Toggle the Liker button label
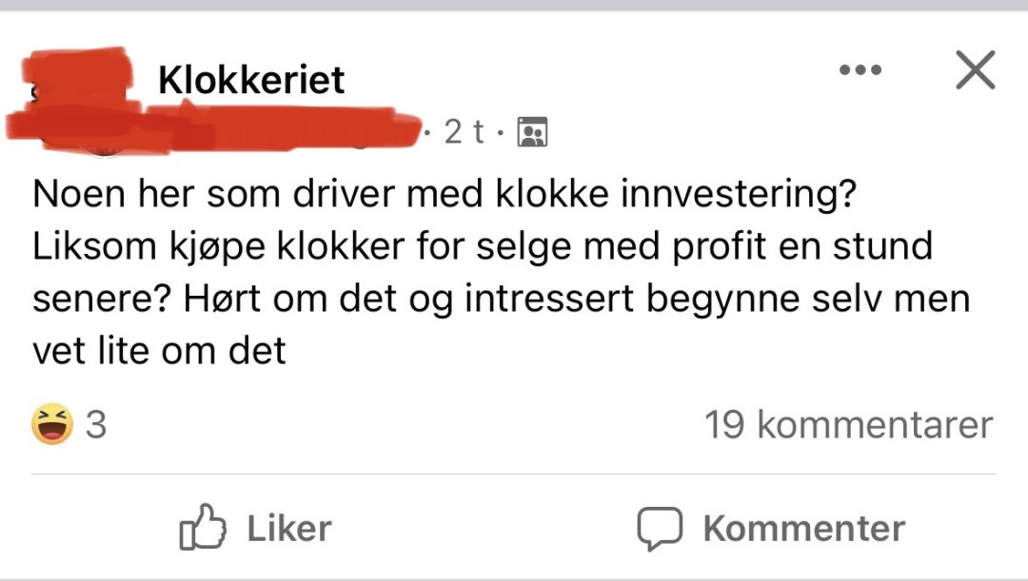Image resolution: width=1028 pixels, height=581 pixels. coord(289,529)
